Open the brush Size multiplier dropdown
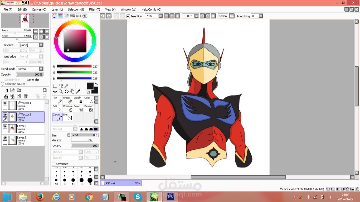Screen dimensions: 360x202 (x=69, y=135)
